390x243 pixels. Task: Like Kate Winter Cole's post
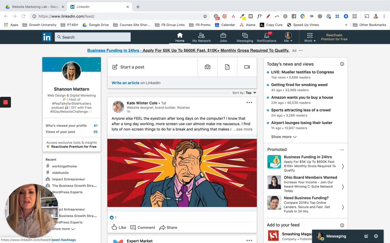pos(119,227)
